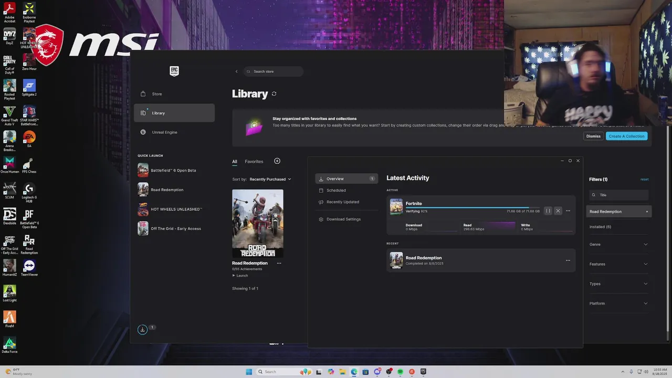The width and height of the screenshot is (672, 378).
Task: Open Grand Theft Auto V desktop shortcut
Action: [x=9, y=115]
